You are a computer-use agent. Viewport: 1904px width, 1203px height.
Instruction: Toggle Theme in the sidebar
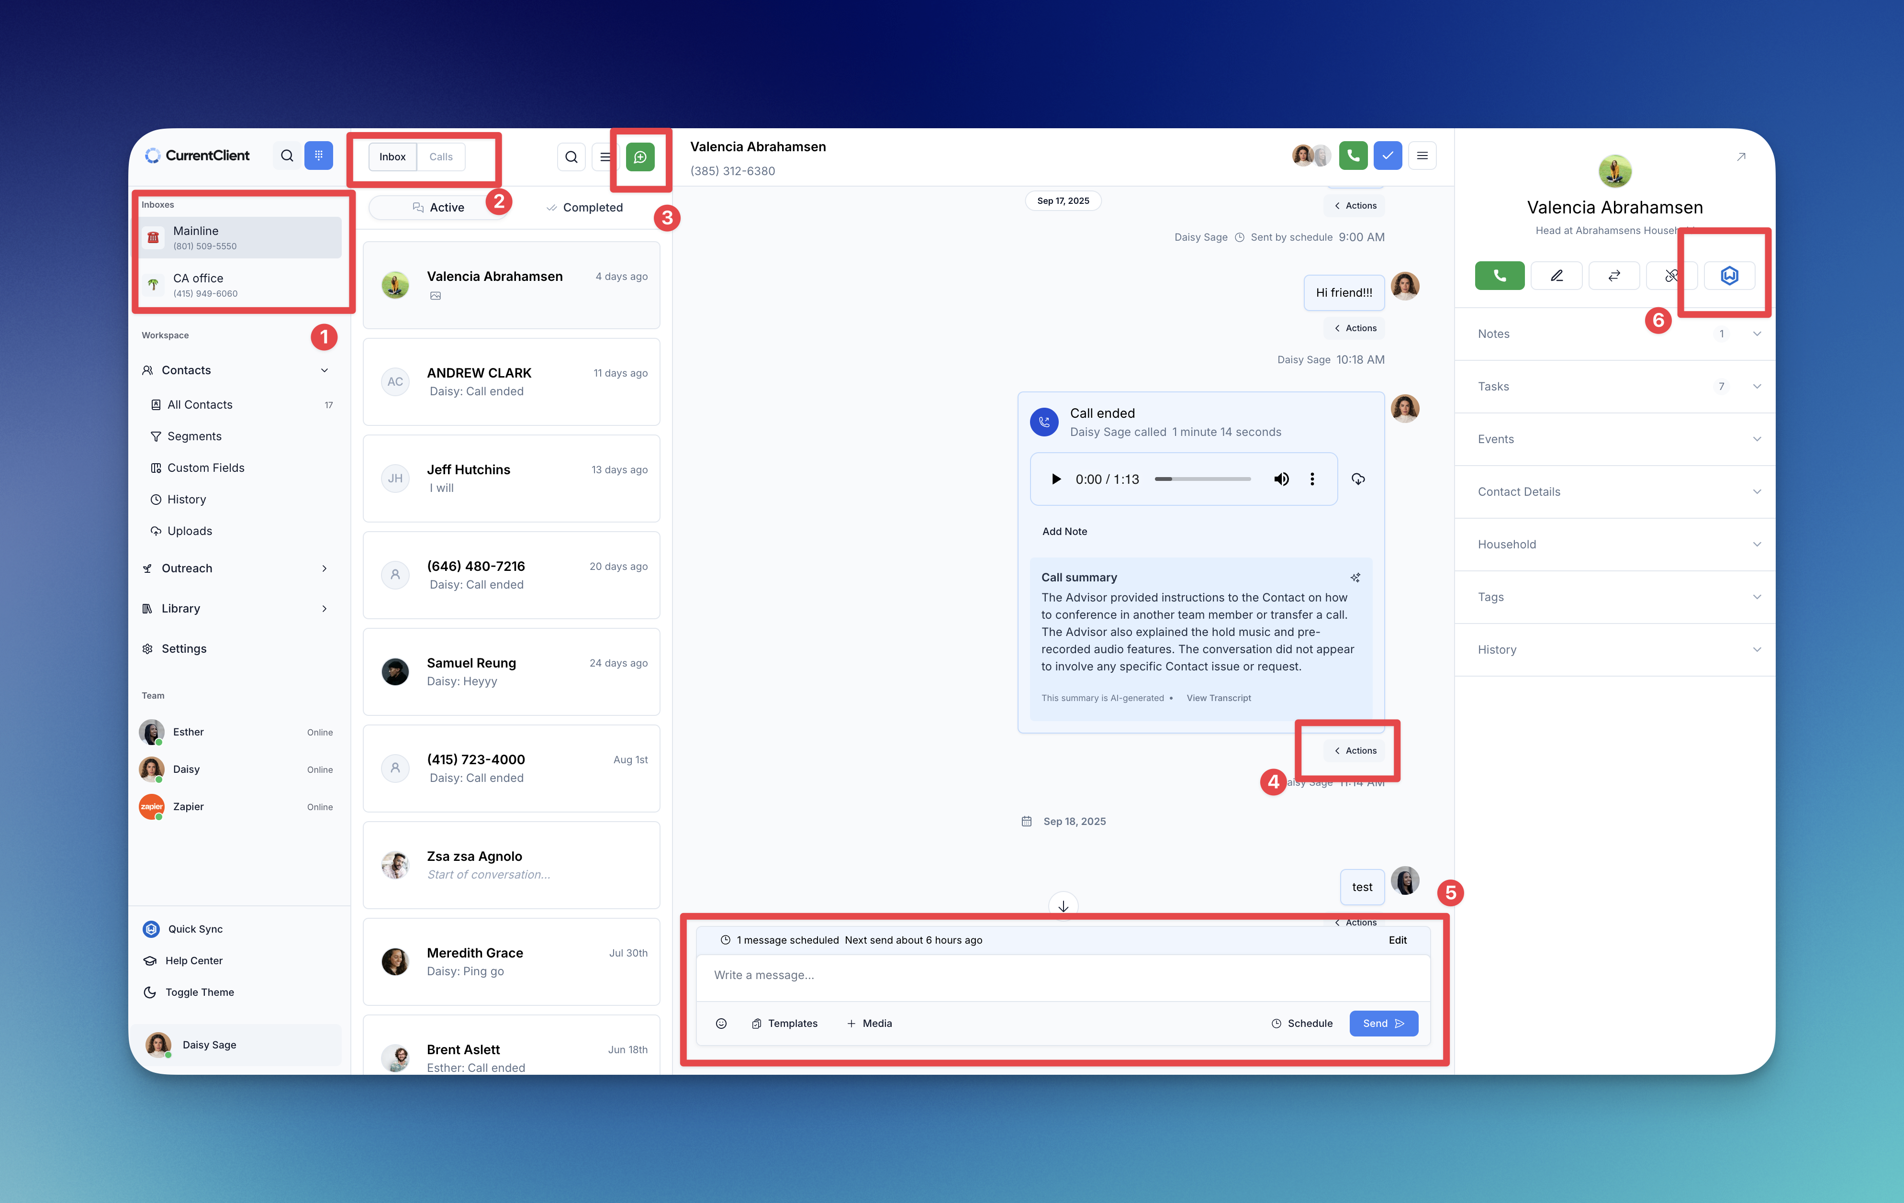[199, 992]
